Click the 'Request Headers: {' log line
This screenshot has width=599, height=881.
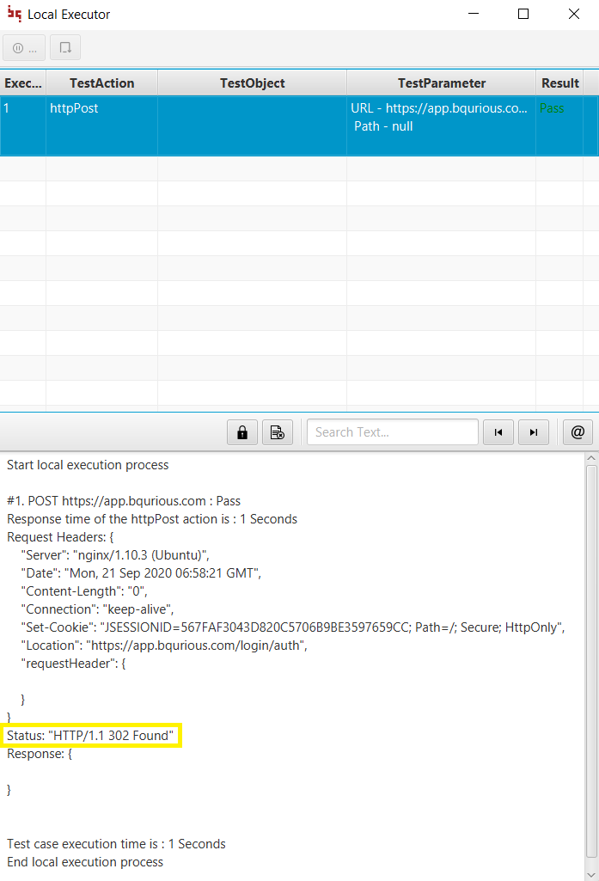coord(60,537)
